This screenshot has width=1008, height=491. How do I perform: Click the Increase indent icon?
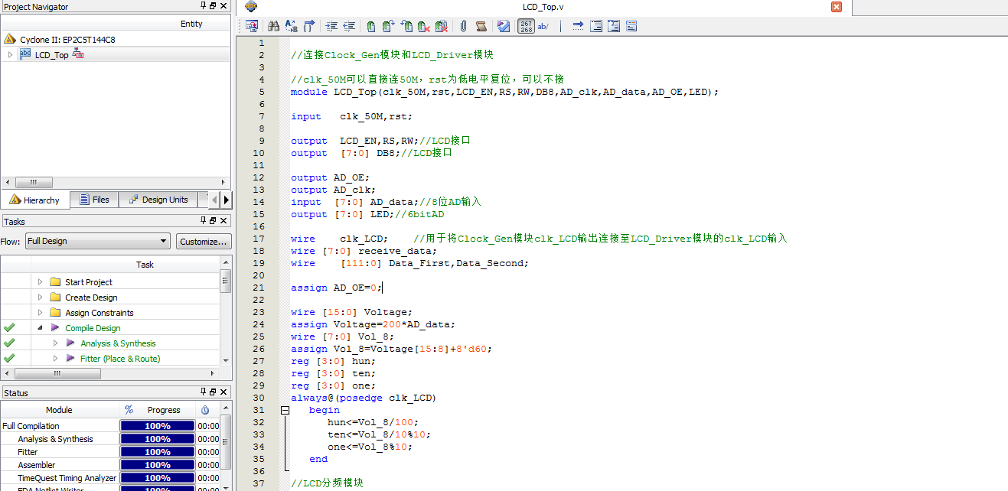(x=331, y=26)
